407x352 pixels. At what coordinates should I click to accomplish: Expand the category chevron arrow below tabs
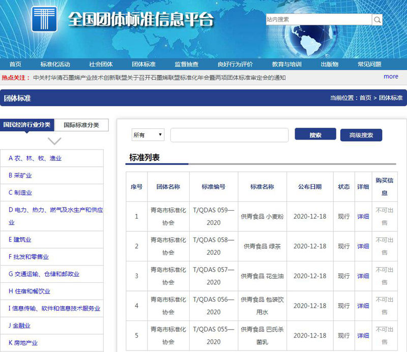pos(54,141)
